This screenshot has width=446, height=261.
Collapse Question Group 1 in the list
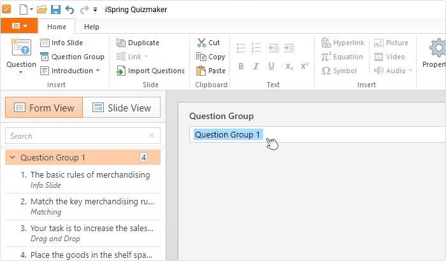[x=13, y=157]
